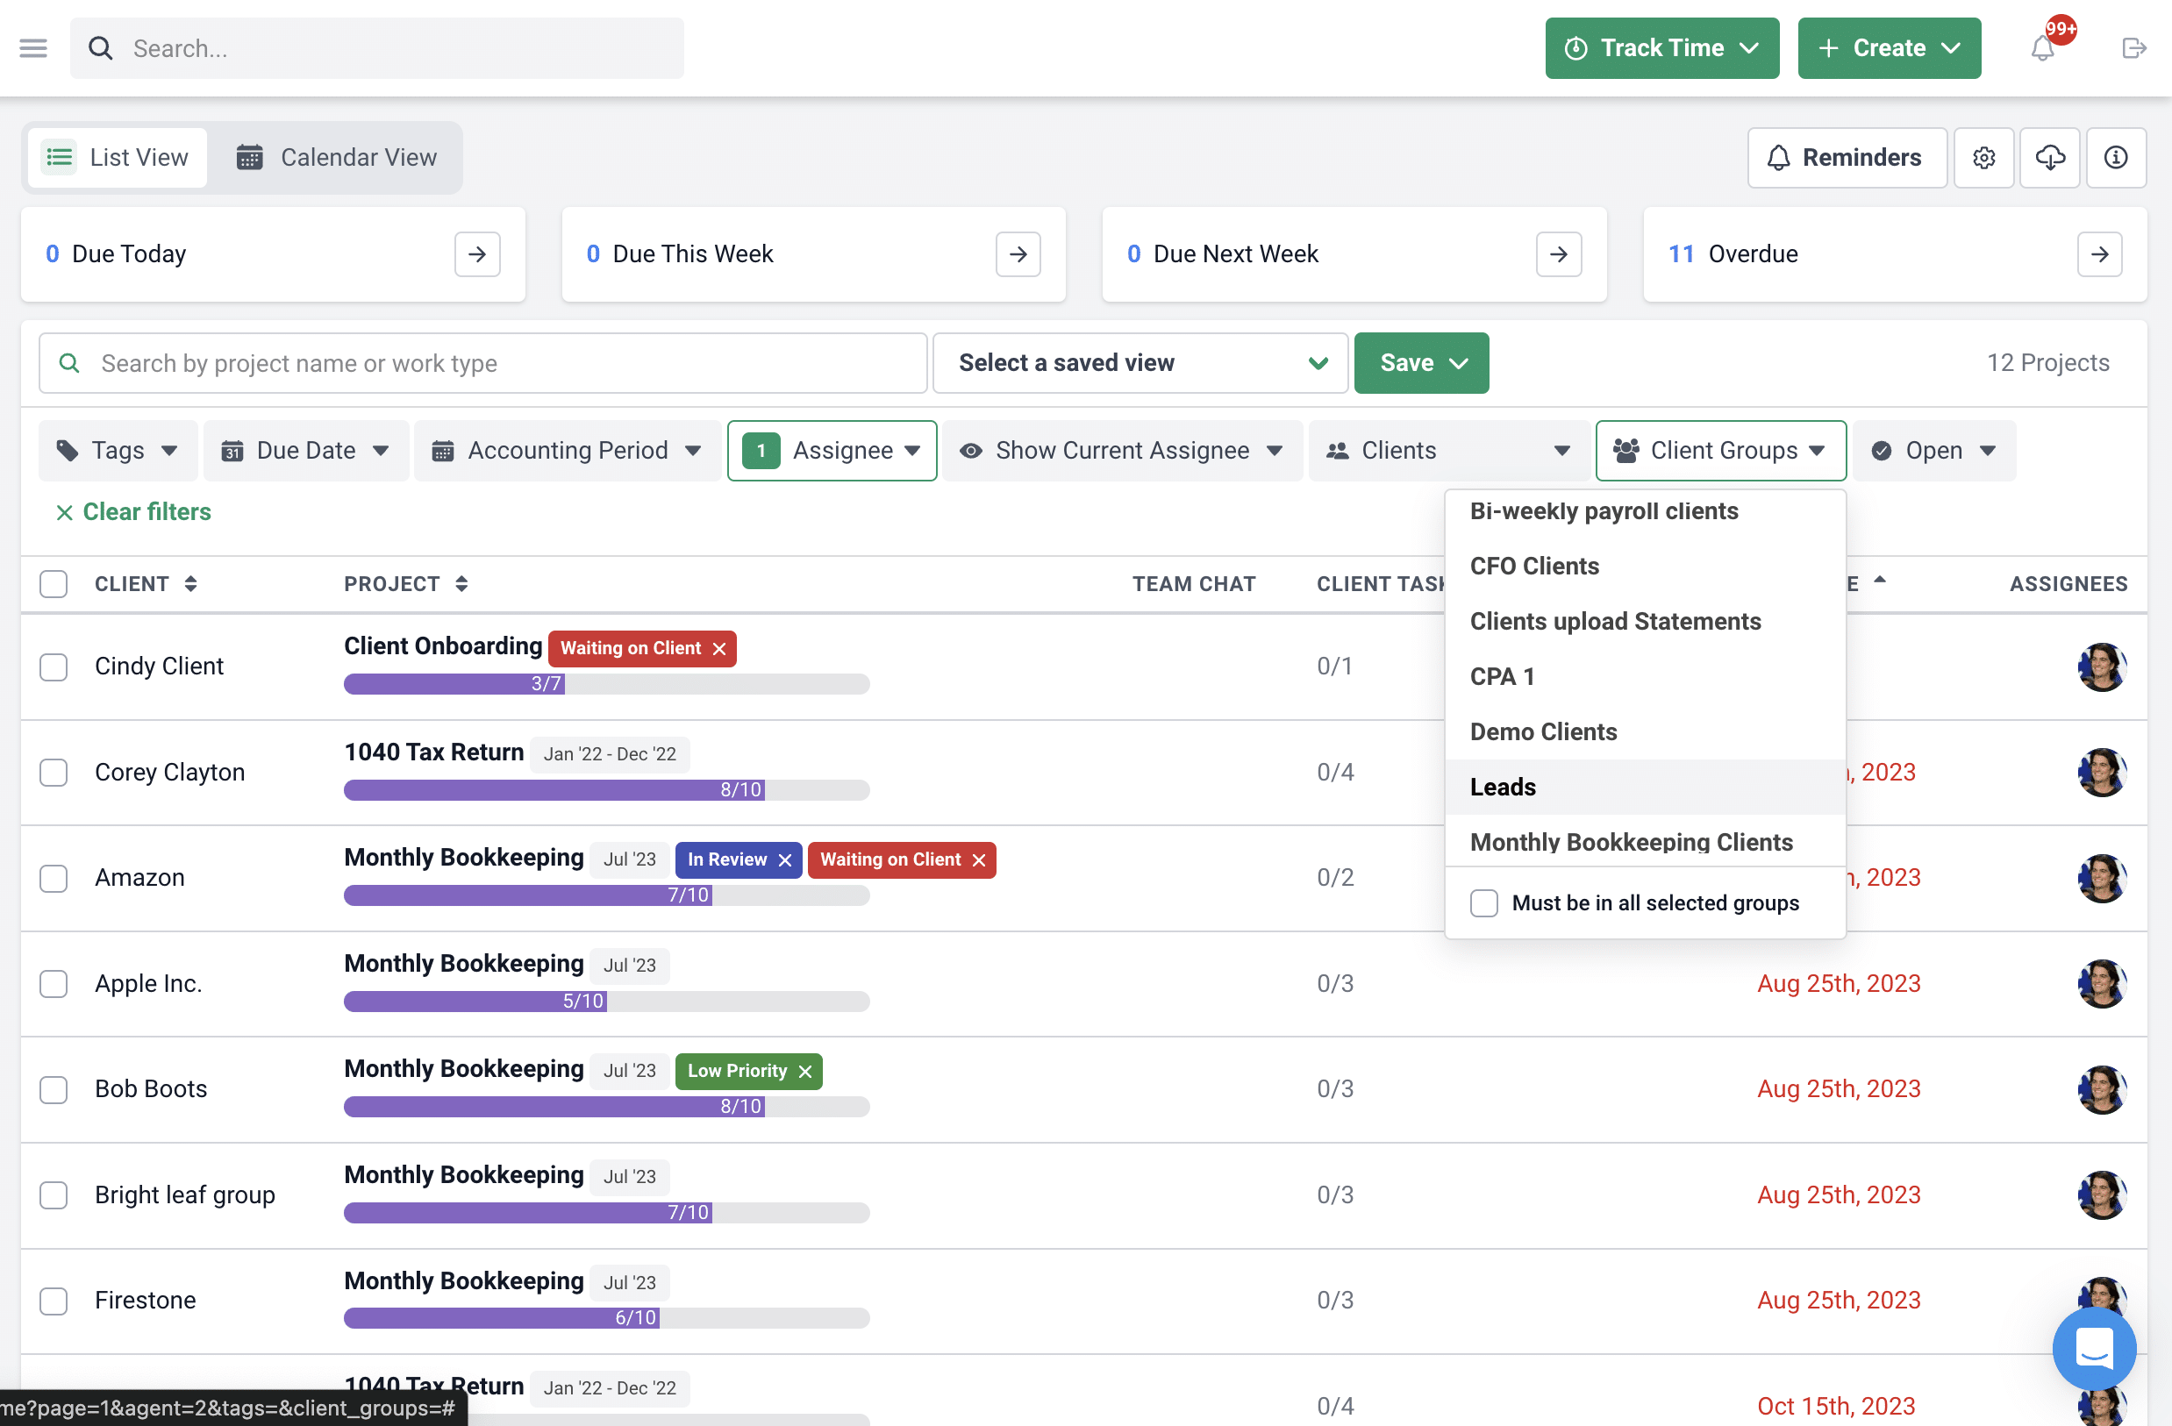Check the Bob Boots row checkbox
The height and width of the screenshot is (1426, 2172).
point(54,1089)
